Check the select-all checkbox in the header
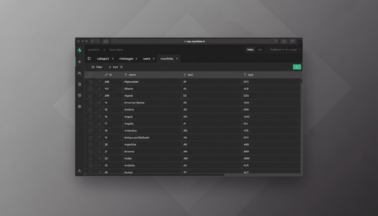 (x=90, y=75)
